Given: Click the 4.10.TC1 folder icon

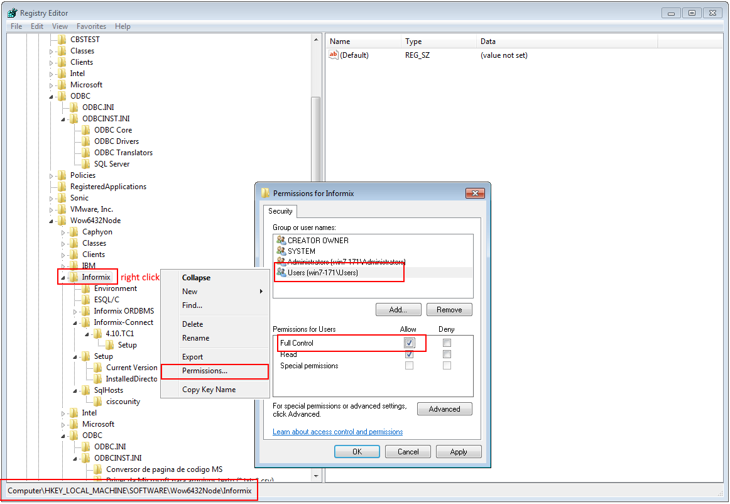Looking at the screenshot, I should [x=98, y=334].
